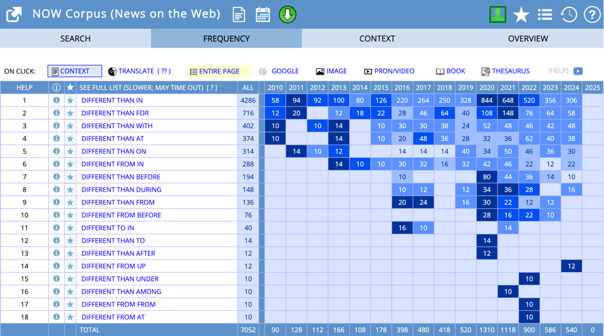Click the info icon in the table header
The width and height of the screenshot is (604, 336).
click(x=56, y=88)
